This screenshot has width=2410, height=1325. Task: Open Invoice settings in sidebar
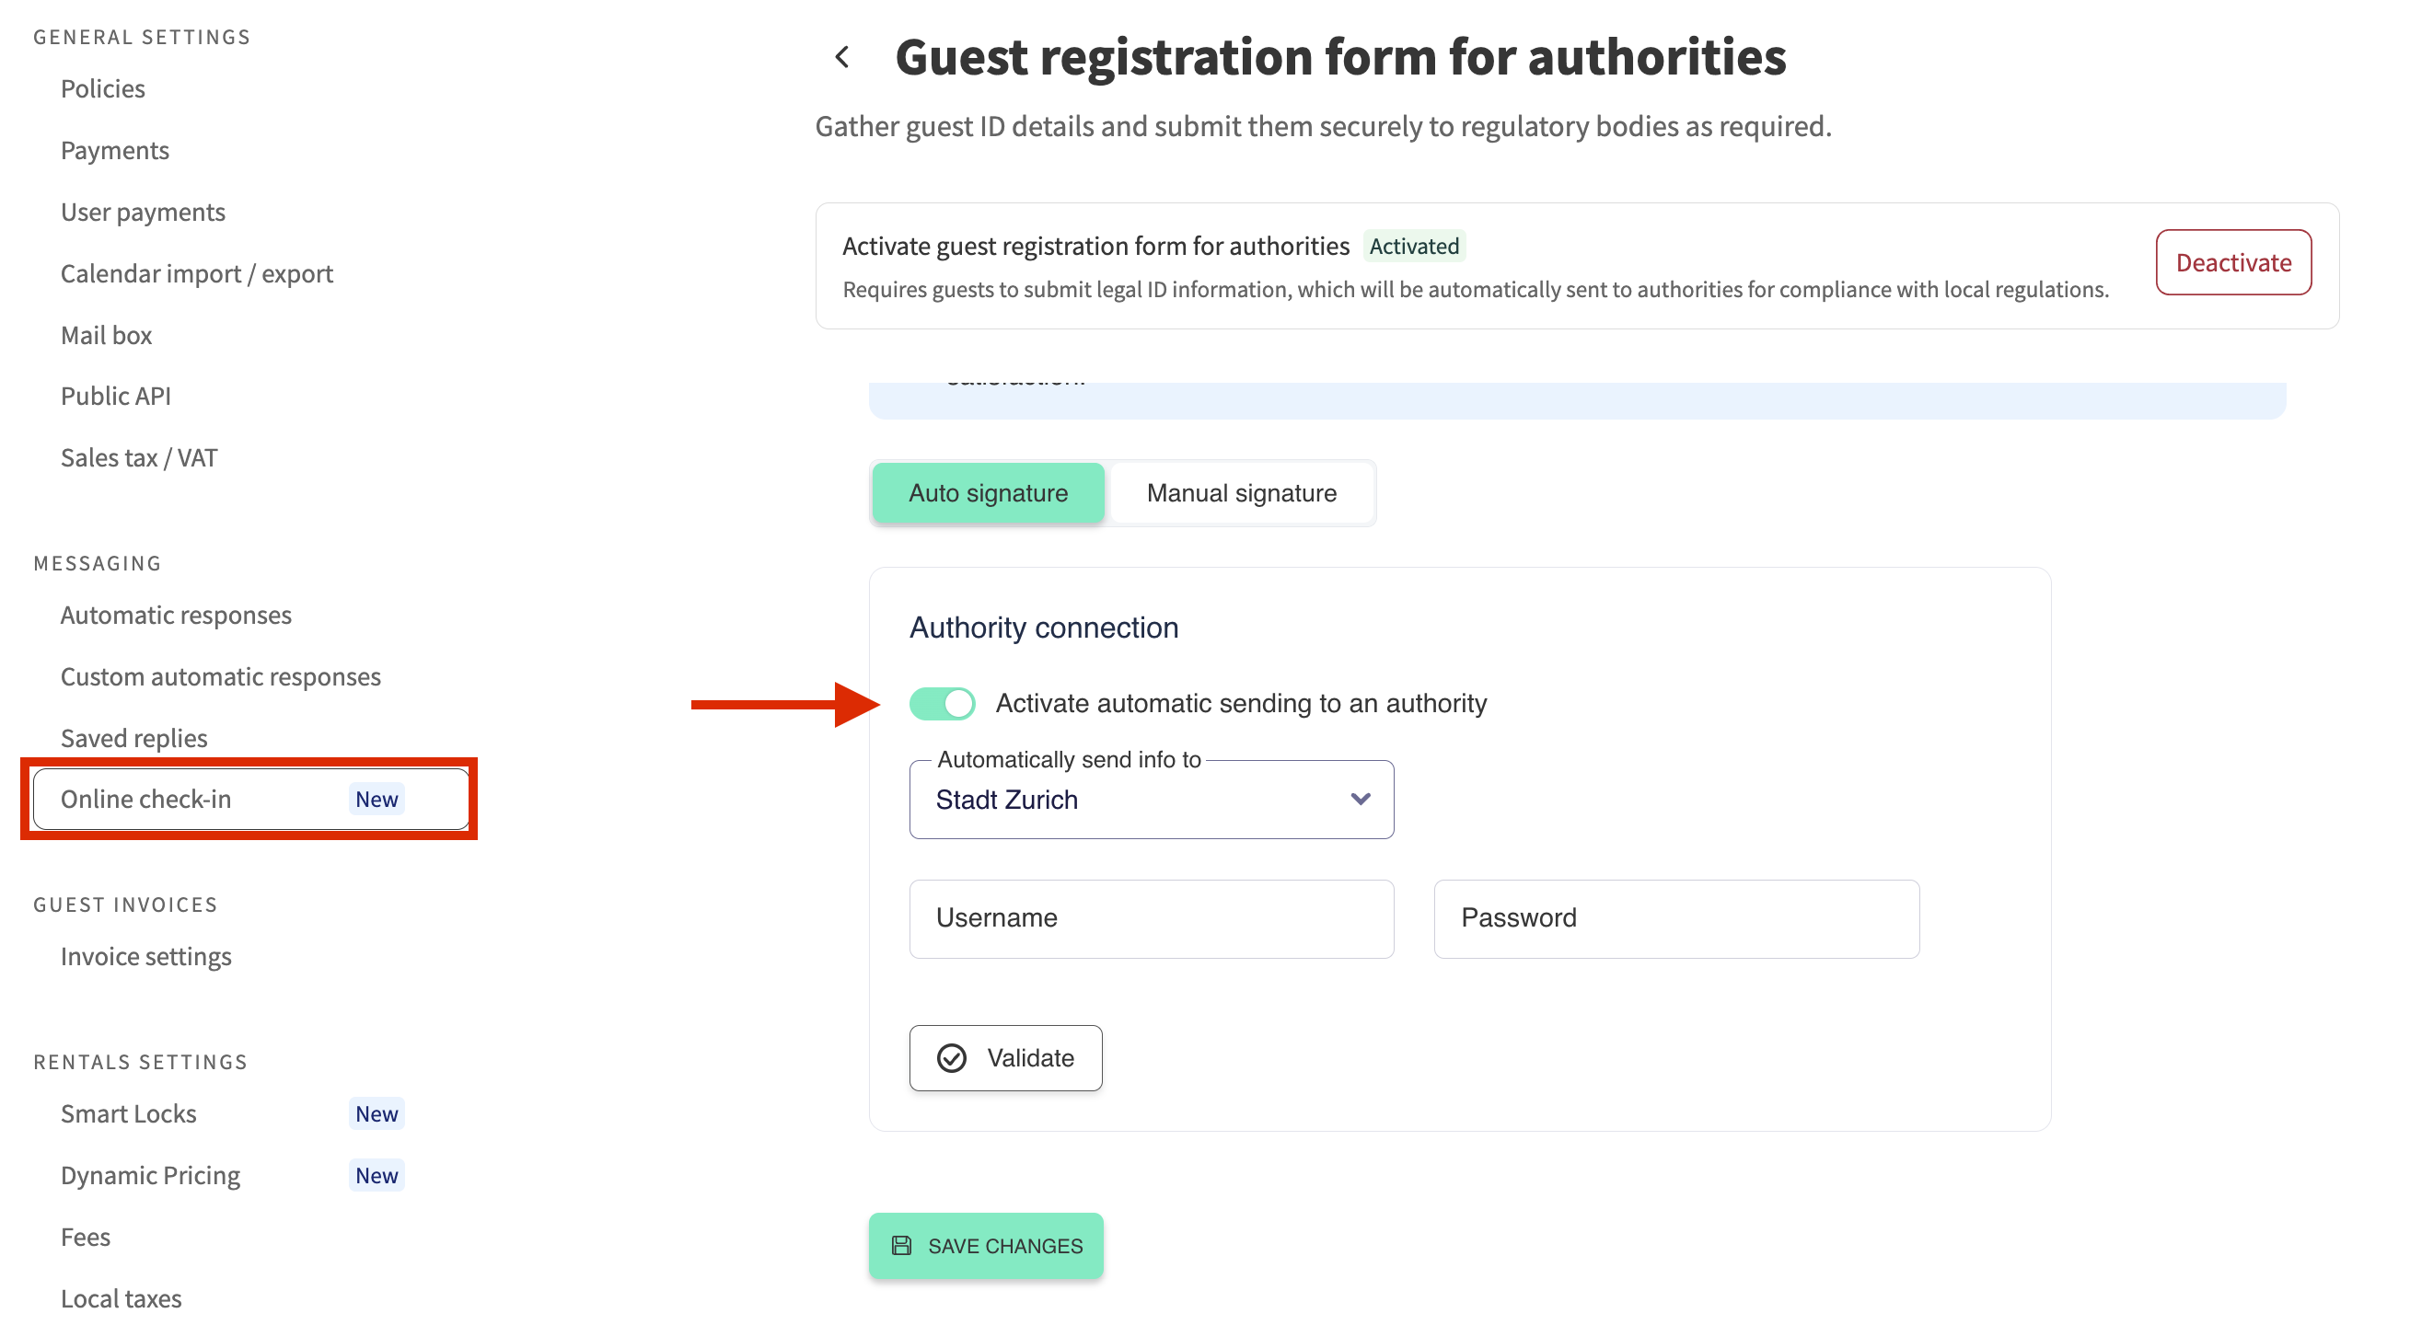(146, 956)
